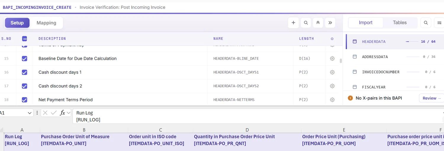Screen dimensions: 444x151
Task: Uncheck Baseline Date for Due Date Calculation
Action: click(x=25, y=59)
